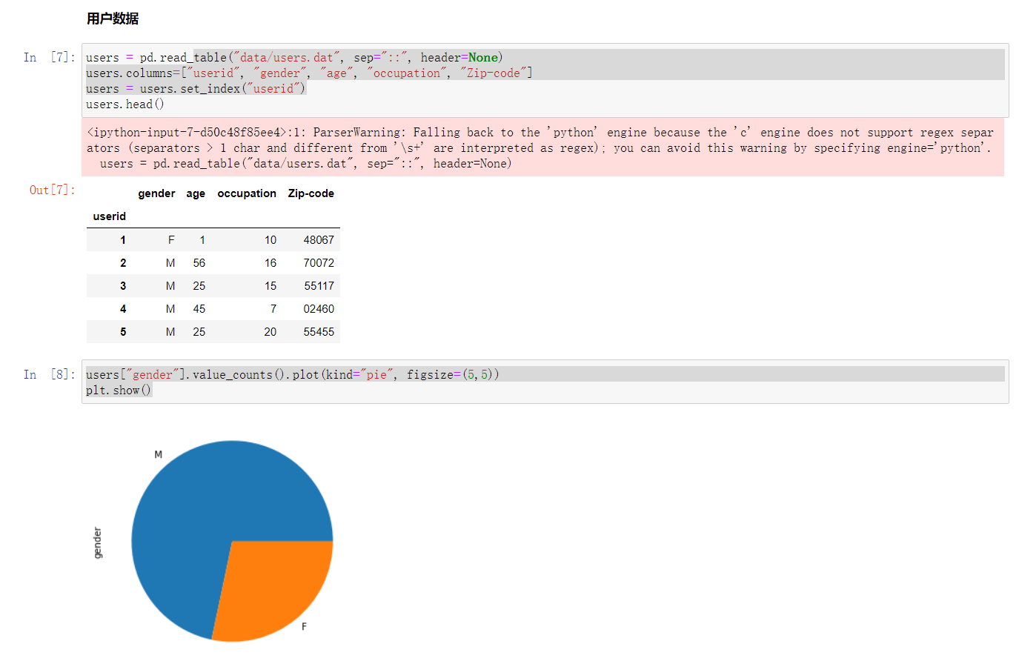This screenshot has width=1019, height=664.
Task: Click occupation 7 cell in userid 4 row
Action: [273, 309]
